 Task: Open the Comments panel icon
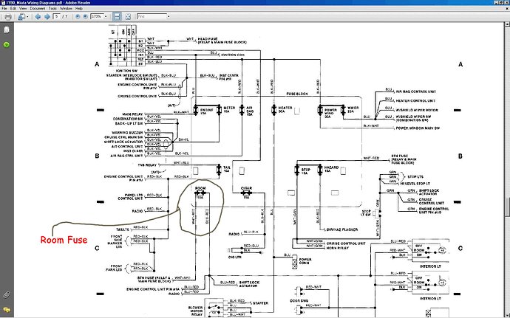click(x=7, y=310)
